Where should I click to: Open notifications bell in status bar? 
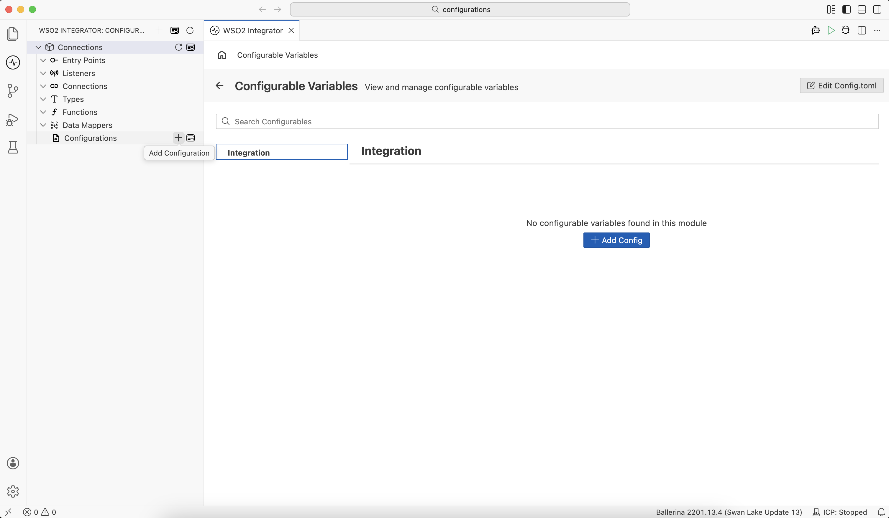881,512
